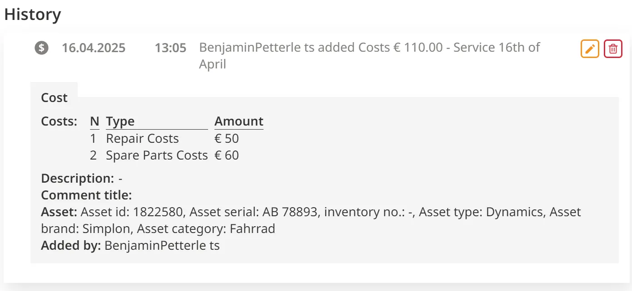Click the Comment title label
632x291 pixels.
coord(86,195)
